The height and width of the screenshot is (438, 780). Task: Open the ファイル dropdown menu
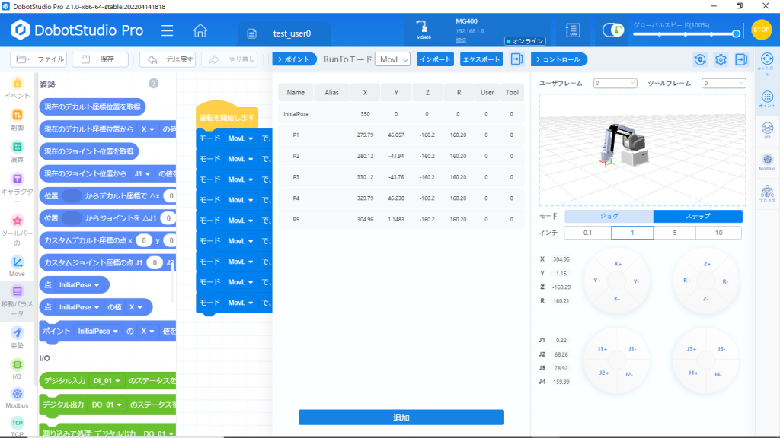point(38,59)
